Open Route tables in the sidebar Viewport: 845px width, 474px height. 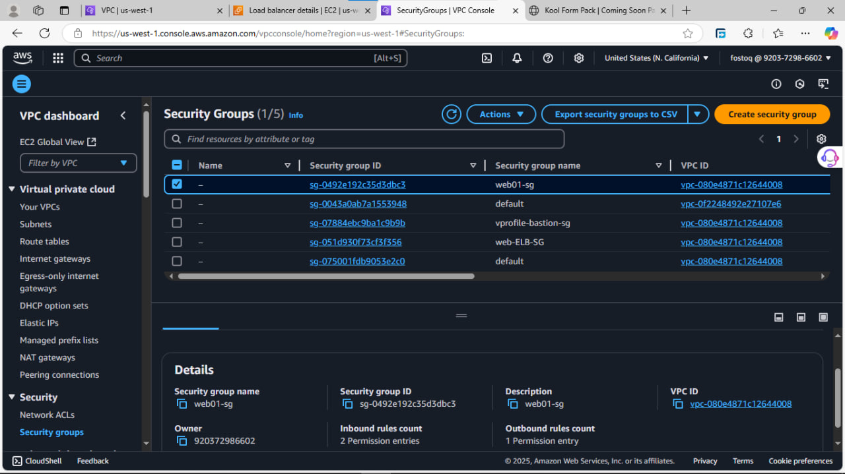44,241
